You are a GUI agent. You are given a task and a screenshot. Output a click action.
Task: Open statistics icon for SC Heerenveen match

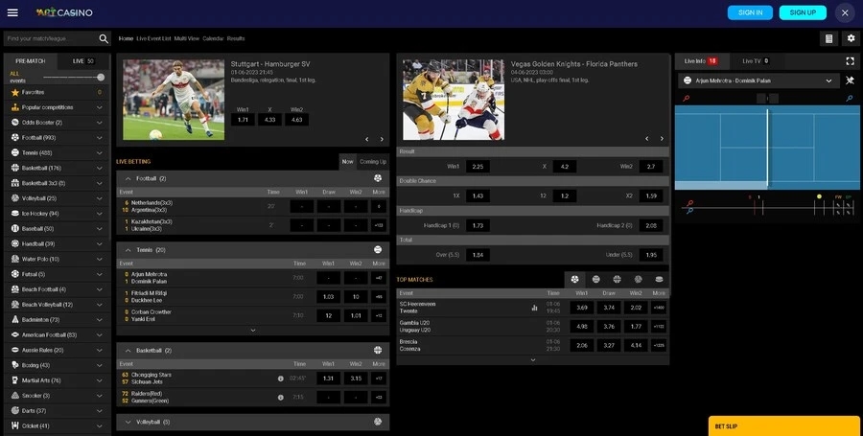point(534,308)
